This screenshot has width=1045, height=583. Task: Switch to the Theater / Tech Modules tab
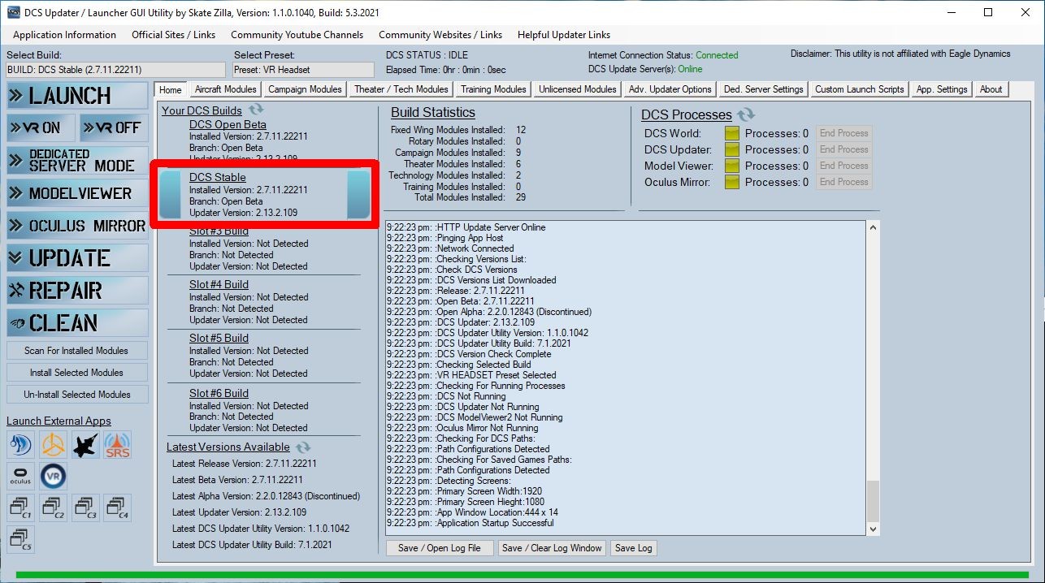pyautogui.click(x=401, y=89)
